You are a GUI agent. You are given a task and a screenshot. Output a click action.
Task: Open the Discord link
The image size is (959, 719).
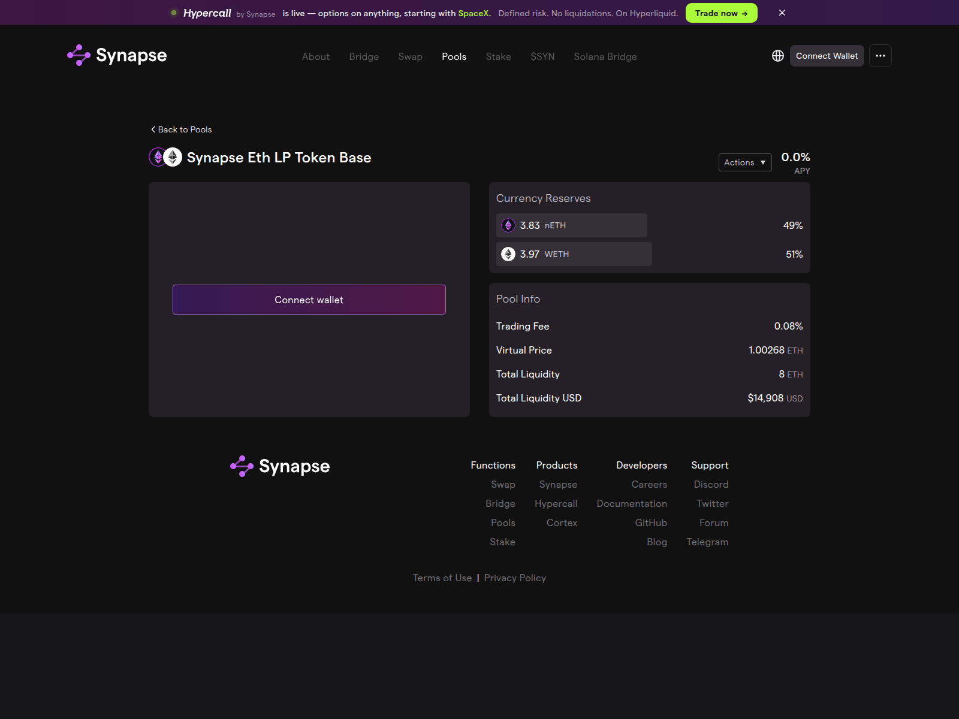711,484
